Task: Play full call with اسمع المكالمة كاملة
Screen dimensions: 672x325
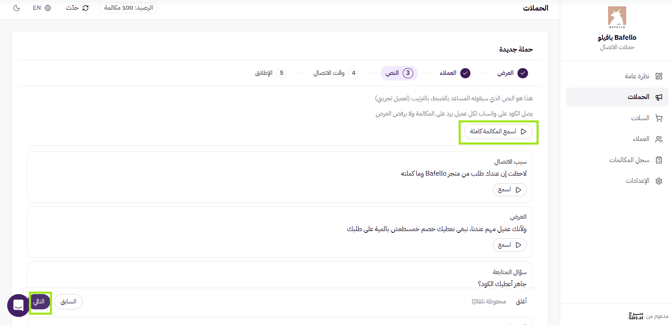Action: pyautogui.click(x=498, y=132)
